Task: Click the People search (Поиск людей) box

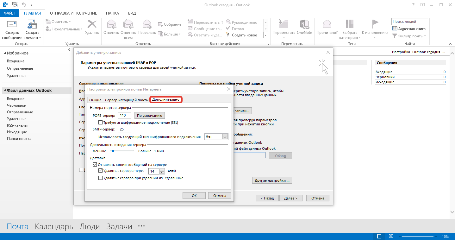Action: (409, 22)
